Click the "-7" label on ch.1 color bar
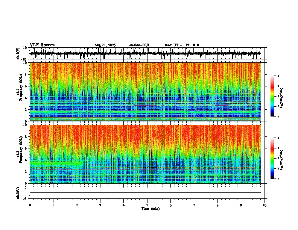 pos(278,117)
